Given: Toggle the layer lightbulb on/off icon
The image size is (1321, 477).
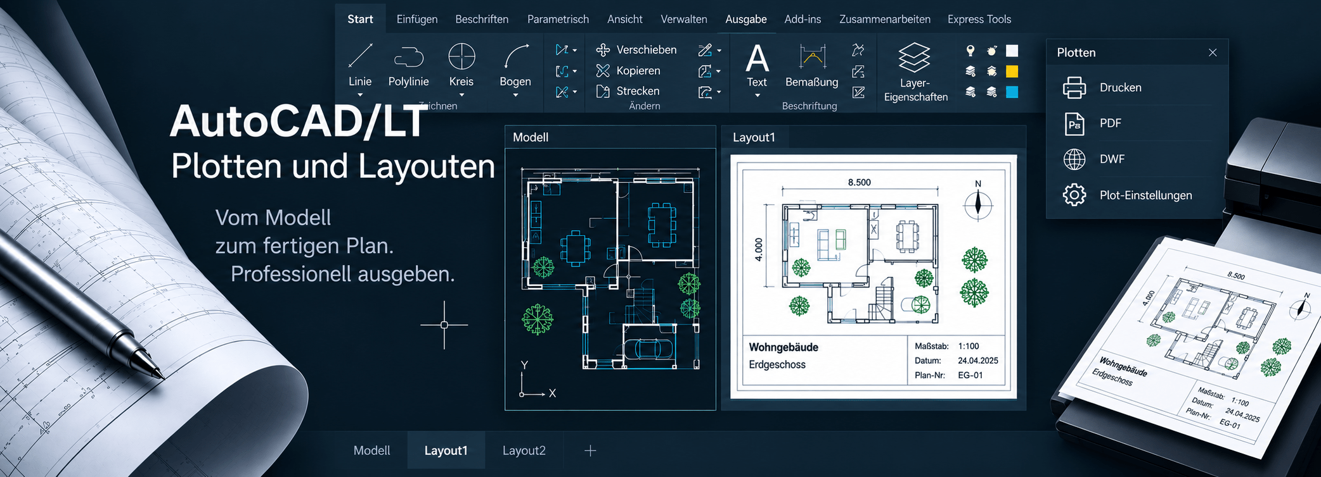Looking at the screenshot, I should click(970, 51).
